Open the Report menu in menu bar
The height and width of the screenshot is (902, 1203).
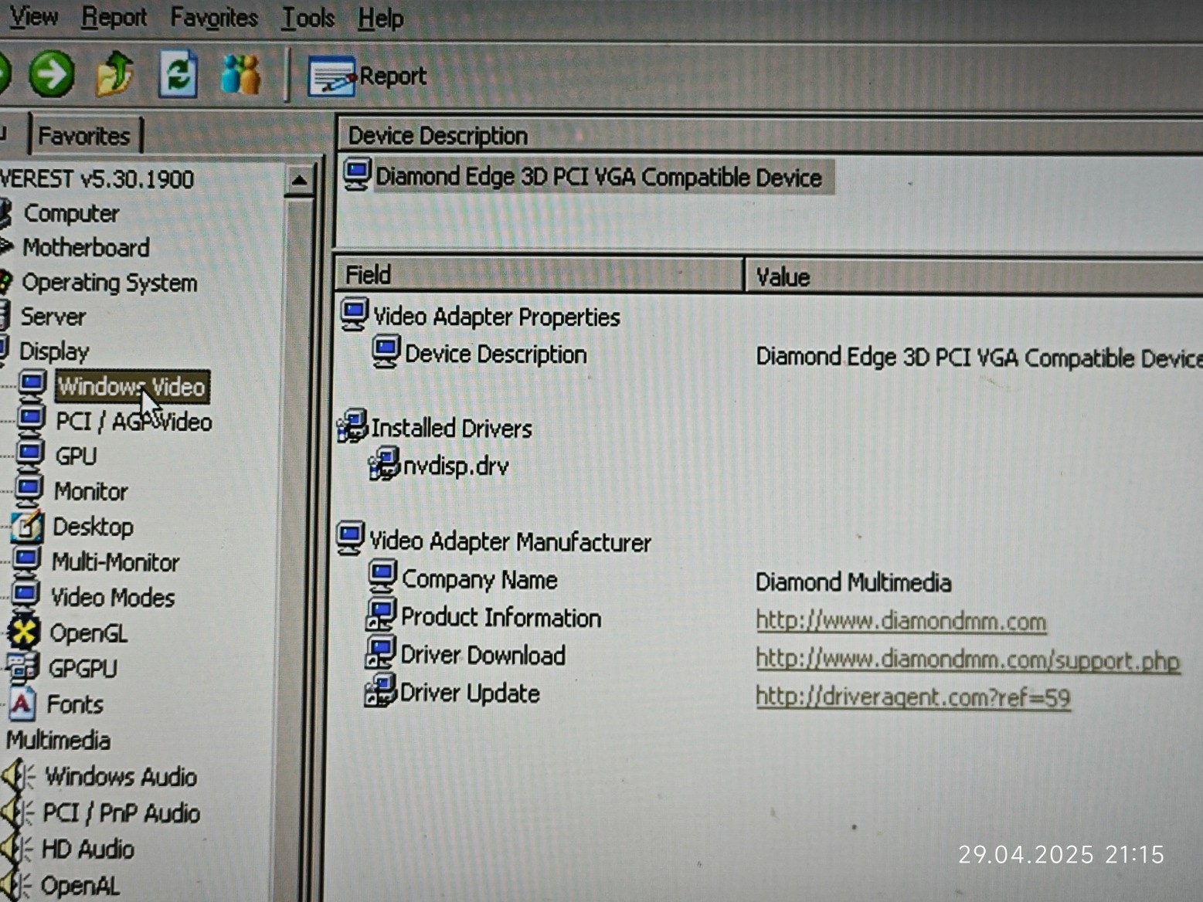[x=114, y=17]
